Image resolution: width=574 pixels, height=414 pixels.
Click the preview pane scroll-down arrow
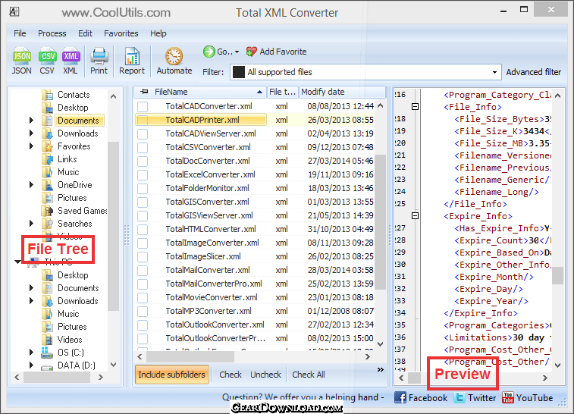click(557, 365)
